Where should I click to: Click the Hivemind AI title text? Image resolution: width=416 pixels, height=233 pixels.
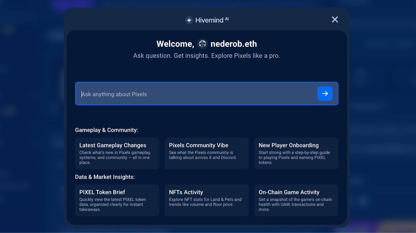tap(212, 20)
